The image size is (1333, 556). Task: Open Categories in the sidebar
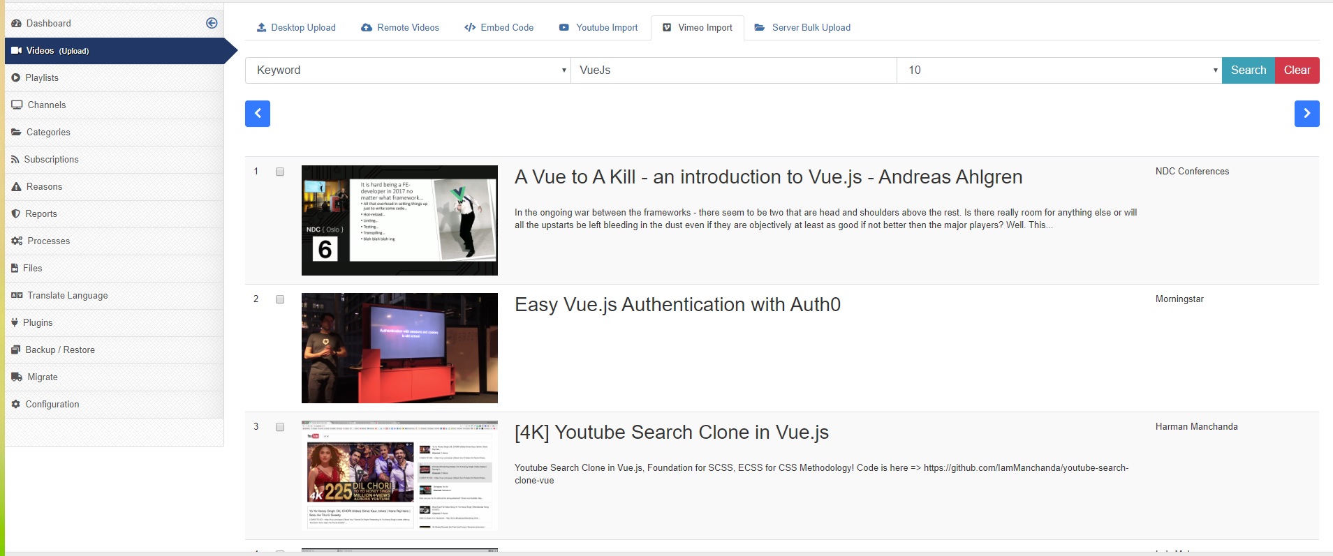[x=115, y=132]
